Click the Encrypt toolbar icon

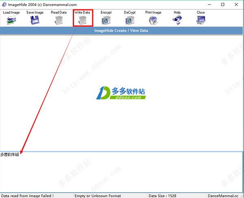click(106, 20)
